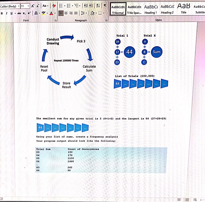Align text to the right
This screenshot has height=202, width=205.
pos(71,13)
